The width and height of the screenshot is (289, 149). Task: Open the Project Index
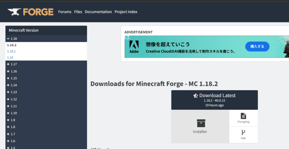coord(126,12)
